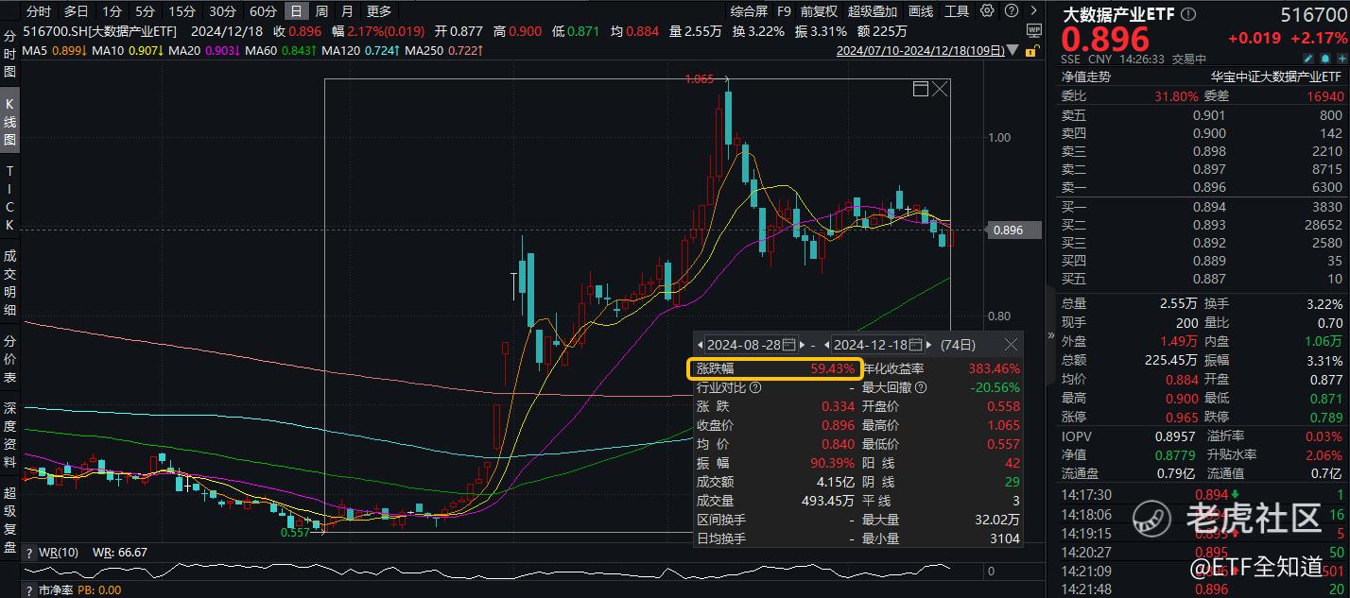
Task: Open the settings gear in chart toolbar
Action: [x=987, y=11]
